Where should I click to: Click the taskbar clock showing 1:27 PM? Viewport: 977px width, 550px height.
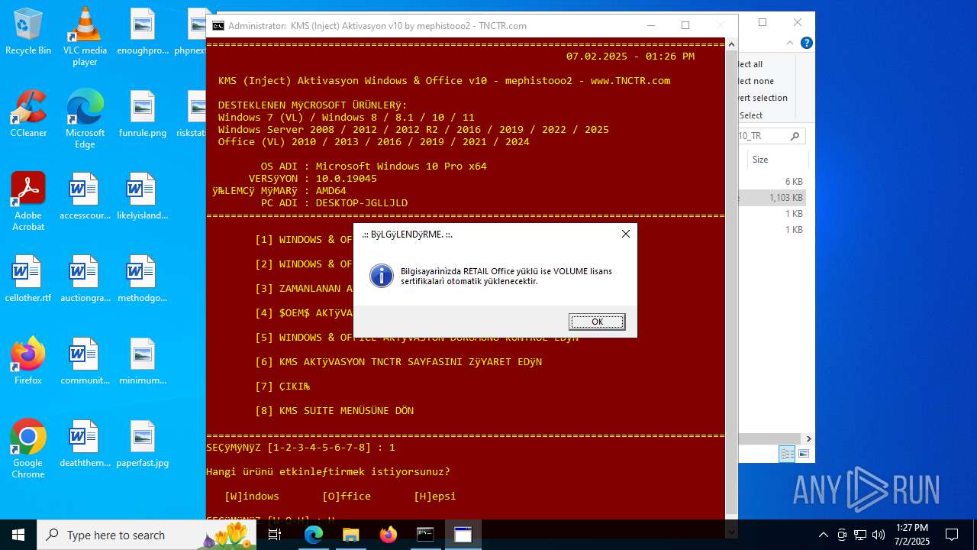click(x=912, y=535)
